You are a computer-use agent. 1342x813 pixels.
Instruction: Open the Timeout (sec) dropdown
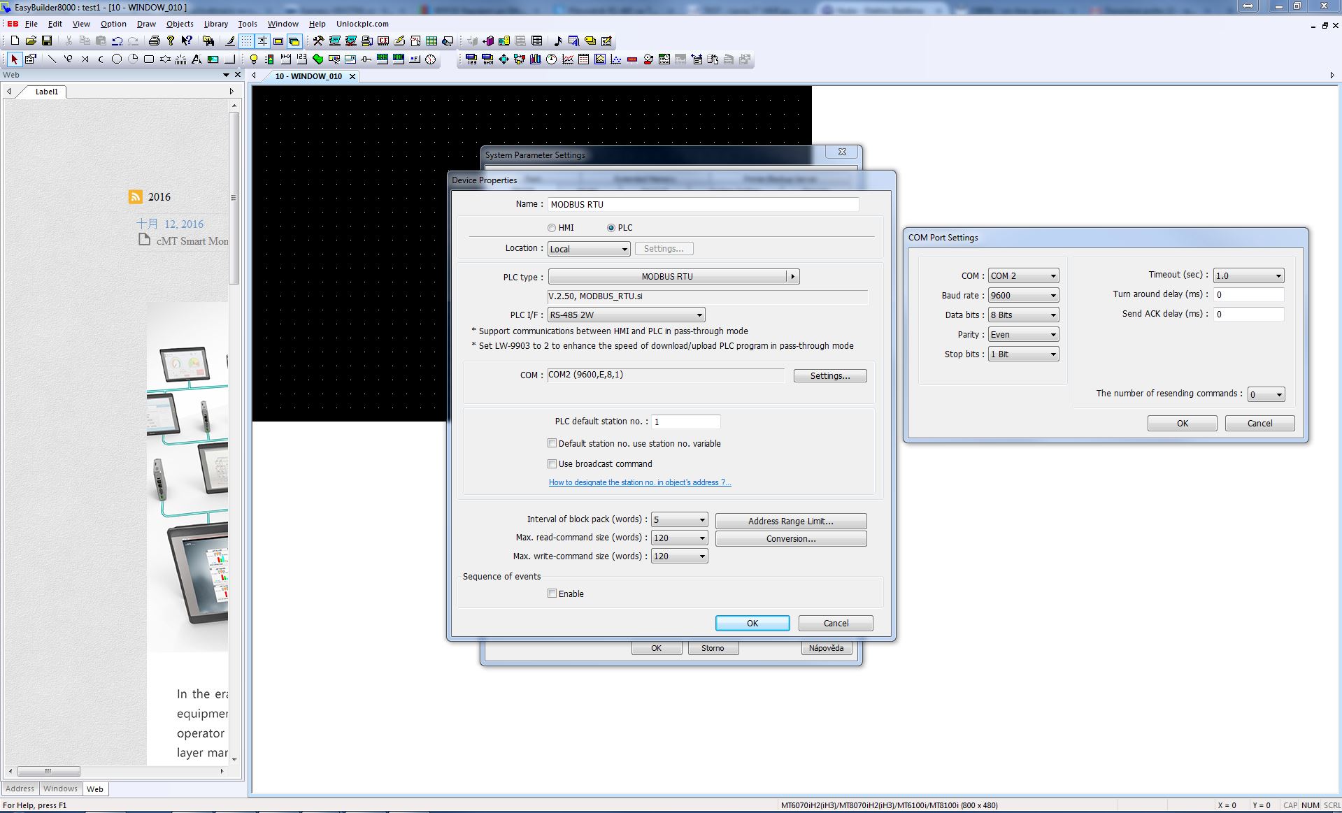pyautogui.click(x=1248, y=276)
